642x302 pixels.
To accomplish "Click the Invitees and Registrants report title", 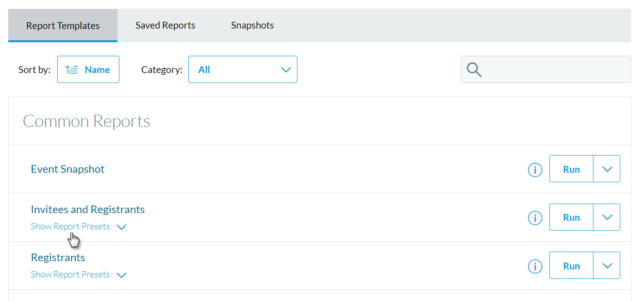I will 88,209.
